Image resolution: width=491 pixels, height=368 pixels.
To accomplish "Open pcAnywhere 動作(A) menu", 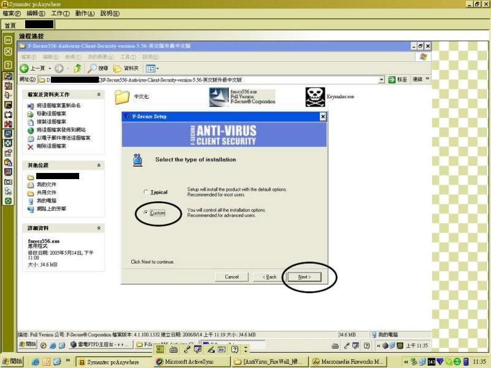I will pos(85,13).
